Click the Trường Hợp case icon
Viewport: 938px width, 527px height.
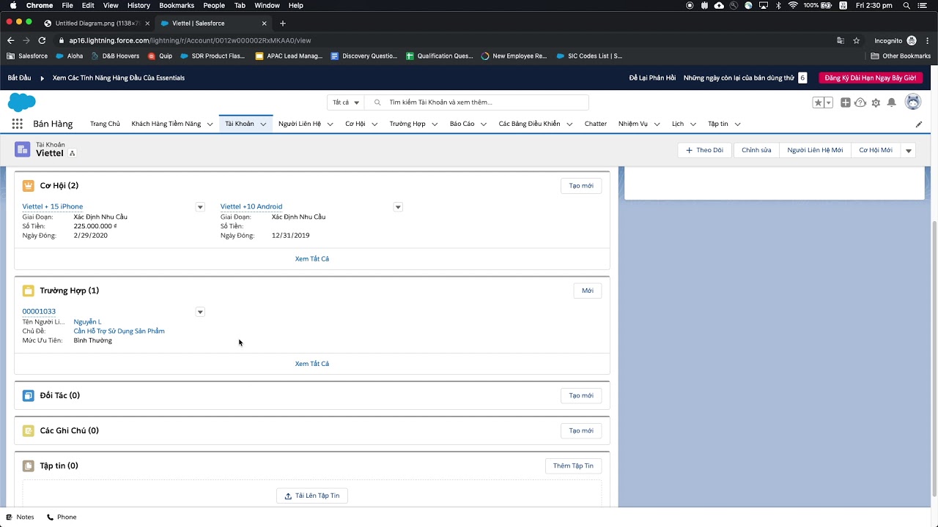pos(28,291)
